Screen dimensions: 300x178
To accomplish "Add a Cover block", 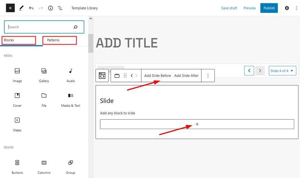I will click(x=17, y=99).
